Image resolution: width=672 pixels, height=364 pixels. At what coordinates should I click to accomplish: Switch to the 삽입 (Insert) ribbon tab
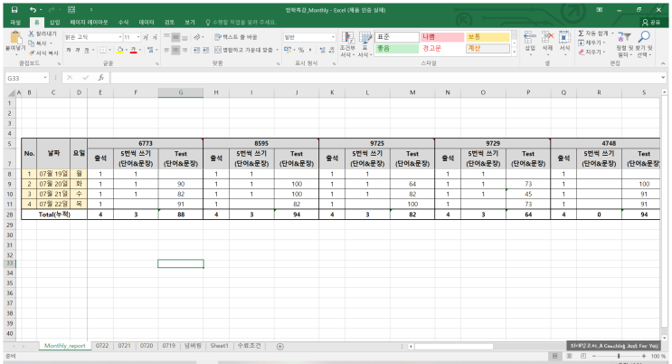[x=54, y=23]
